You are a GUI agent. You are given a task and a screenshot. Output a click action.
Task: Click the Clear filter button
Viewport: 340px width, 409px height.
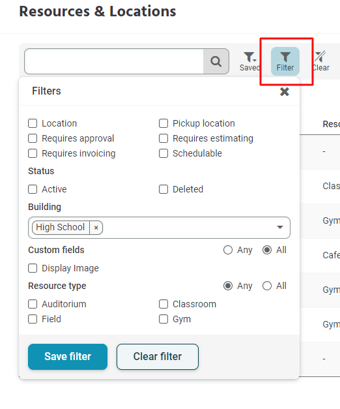point(158,357)
